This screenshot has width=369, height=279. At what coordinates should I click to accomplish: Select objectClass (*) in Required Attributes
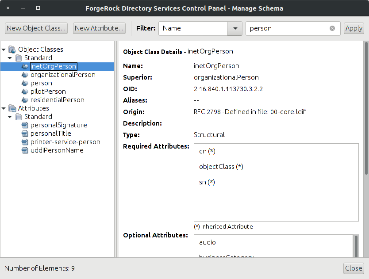[221, 167]
